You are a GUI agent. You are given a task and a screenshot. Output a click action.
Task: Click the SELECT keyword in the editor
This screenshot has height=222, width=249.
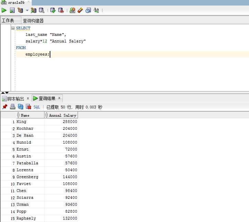pos(23,28)
